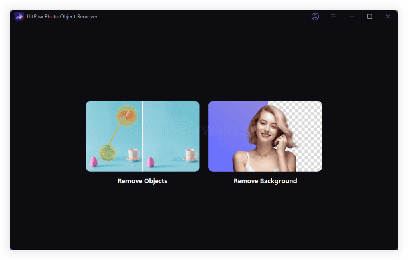Click the Remove Background text label
Image resolution: width=408 pixels, height=260 pixels.
265,181
